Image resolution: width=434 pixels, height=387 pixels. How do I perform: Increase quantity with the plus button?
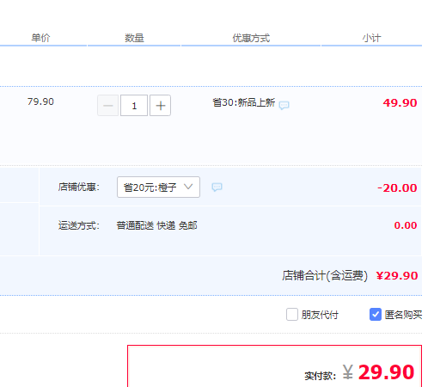pyautogui.click(x=161, y=106)
